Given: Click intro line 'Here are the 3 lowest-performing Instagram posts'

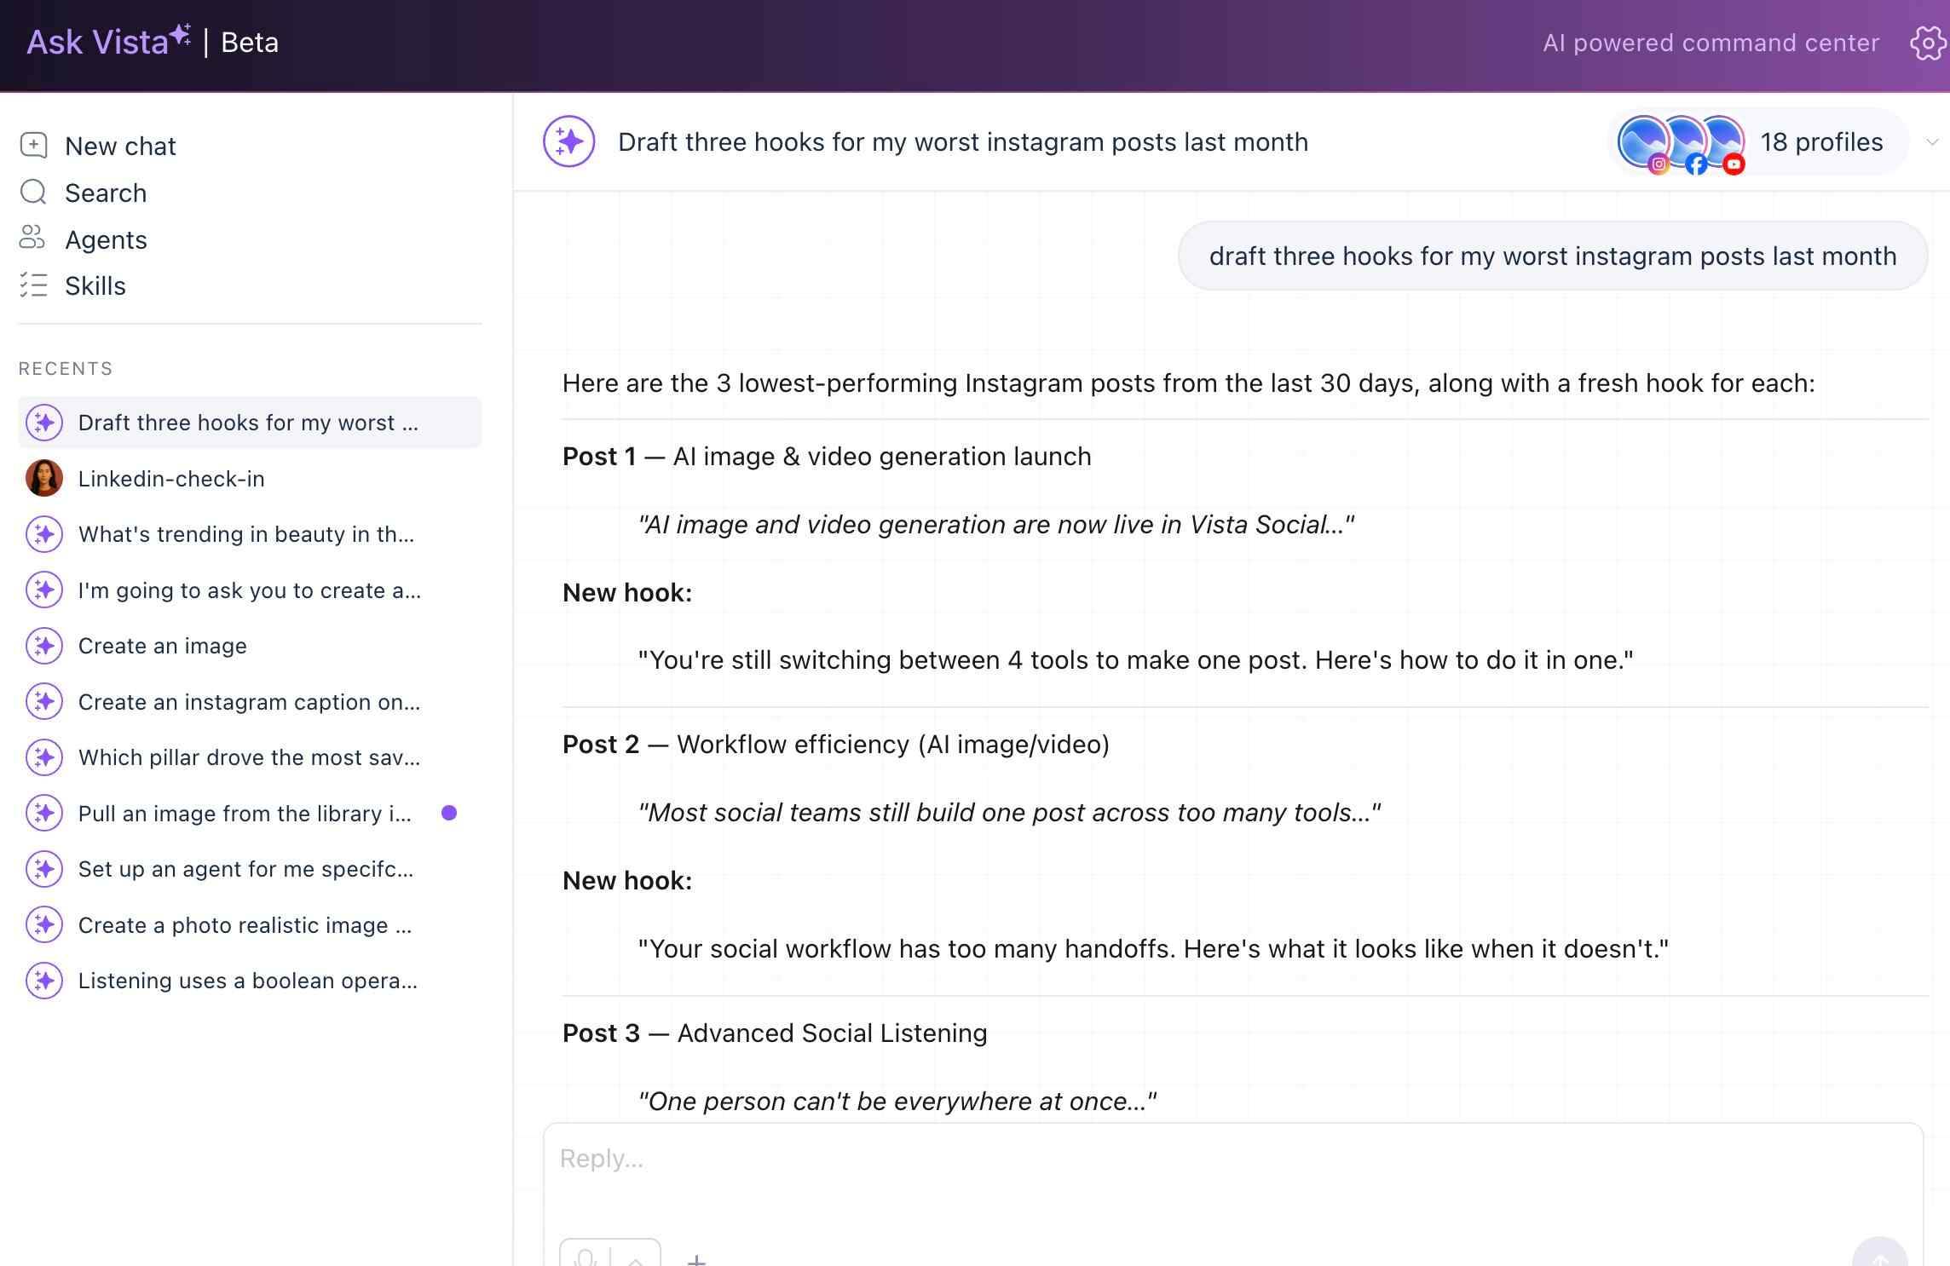Looking at the screenshot, I should click(1188, 383).
